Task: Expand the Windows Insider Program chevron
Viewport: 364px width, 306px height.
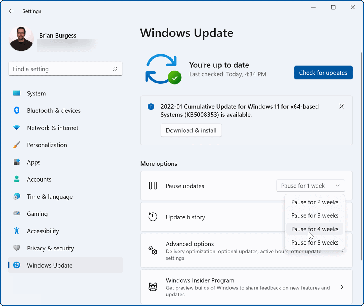Action: point(342,287)
